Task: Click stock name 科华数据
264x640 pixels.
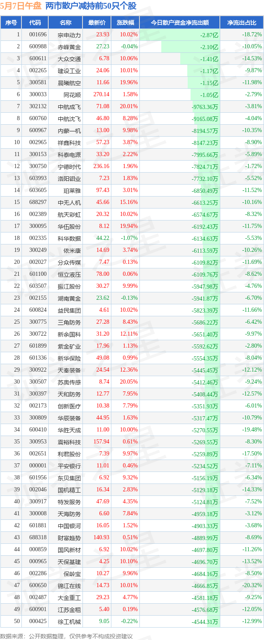Action: (69, 239)
